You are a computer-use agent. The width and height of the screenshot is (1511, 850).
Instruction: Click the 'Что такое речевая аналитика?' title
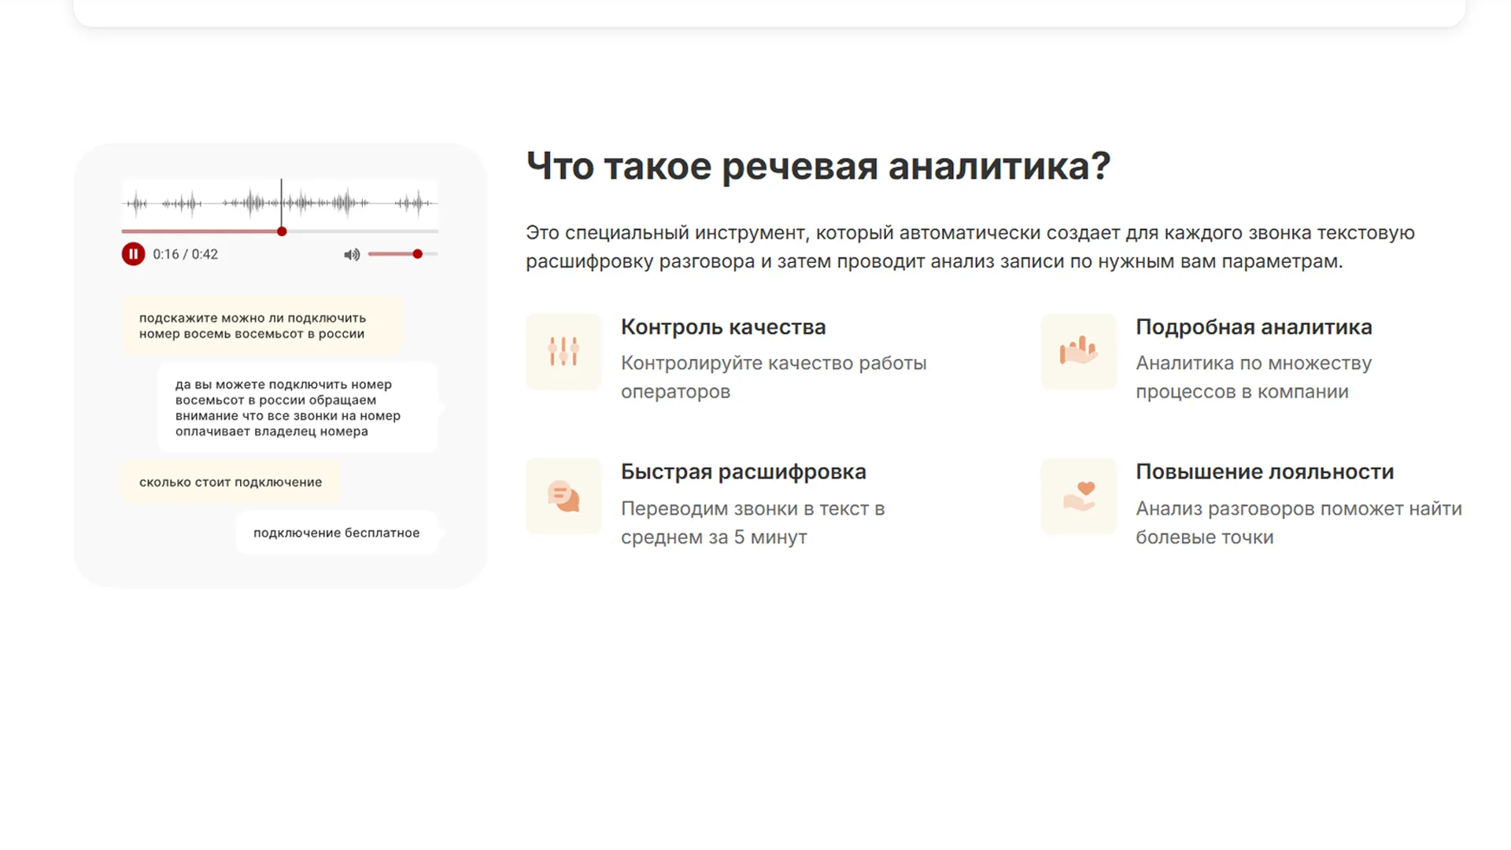[818, 166]
